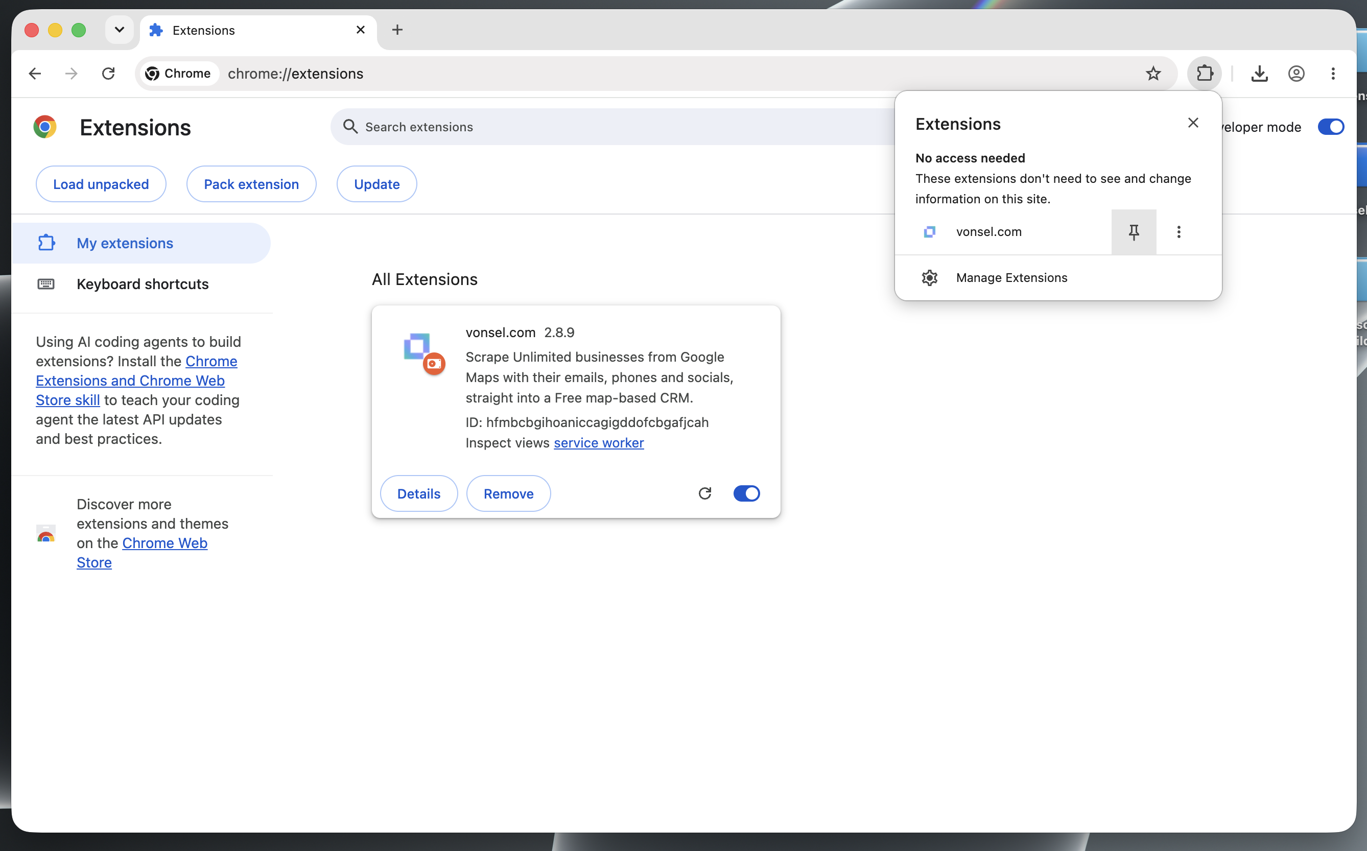Reload the vonsel.com extension
Screen dimensions: 1367x851
(704, 493)
